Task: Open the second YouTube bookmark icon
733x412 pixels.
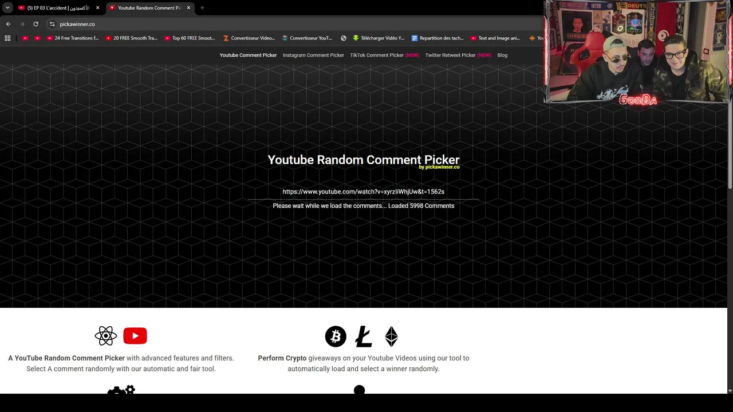Action: (37, 38)
